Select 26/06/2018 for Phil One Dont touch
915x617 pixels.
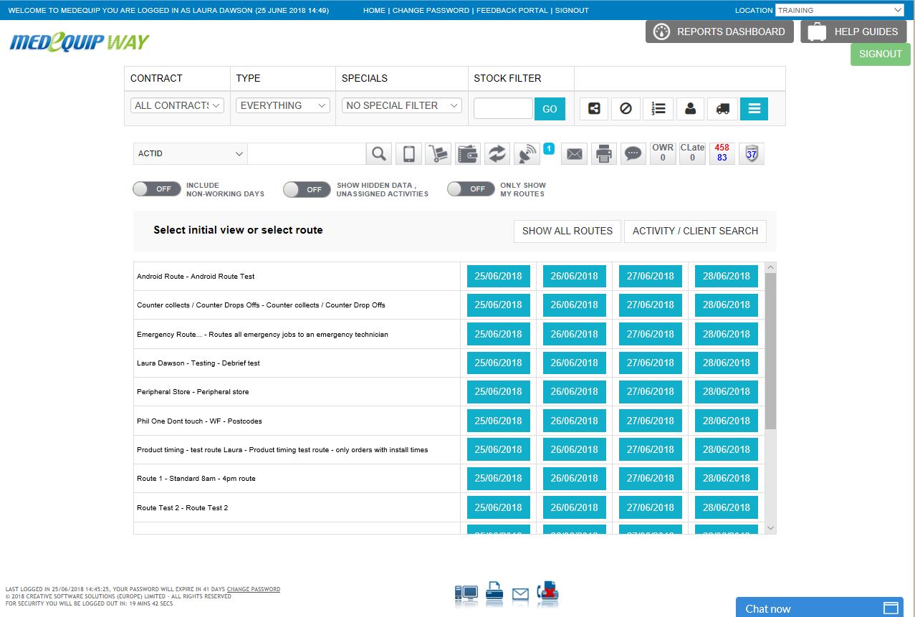point(575,421)
